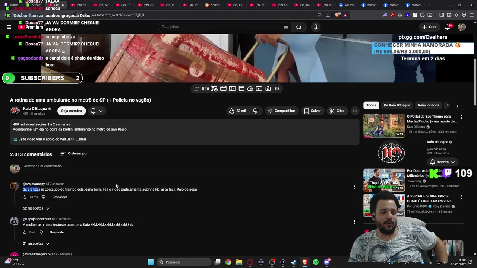Like the @projetonoppy comment
Image resolution: width=477 pixels, height=268 pixels.
(25, 197)
